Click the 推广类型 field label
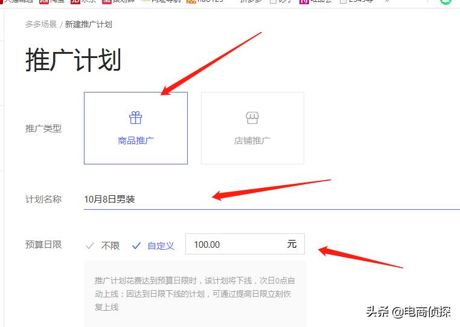460x327 pixels. [x=43, y=128]
